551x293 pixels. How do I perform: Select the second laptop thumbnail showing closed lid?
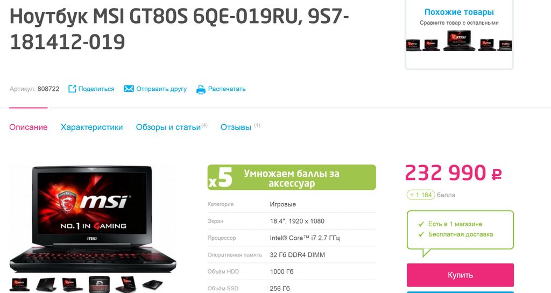pyautogui.click(x=46, y=284)
